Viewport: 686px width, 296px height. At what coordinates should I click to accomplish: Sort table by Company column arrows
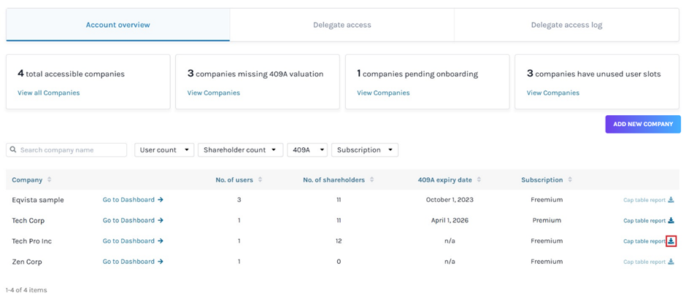point(50,180)
